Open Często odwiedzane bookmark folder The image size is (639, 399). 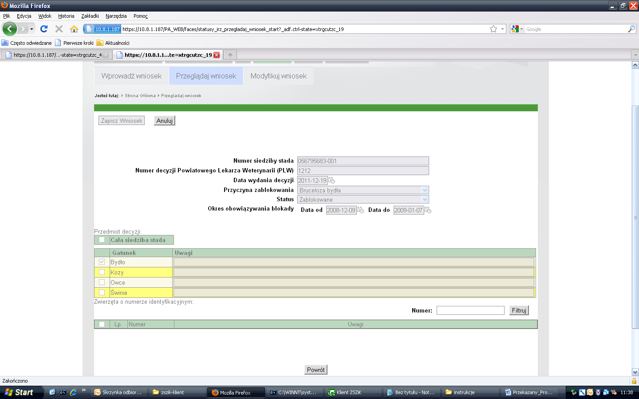(27, 43)
